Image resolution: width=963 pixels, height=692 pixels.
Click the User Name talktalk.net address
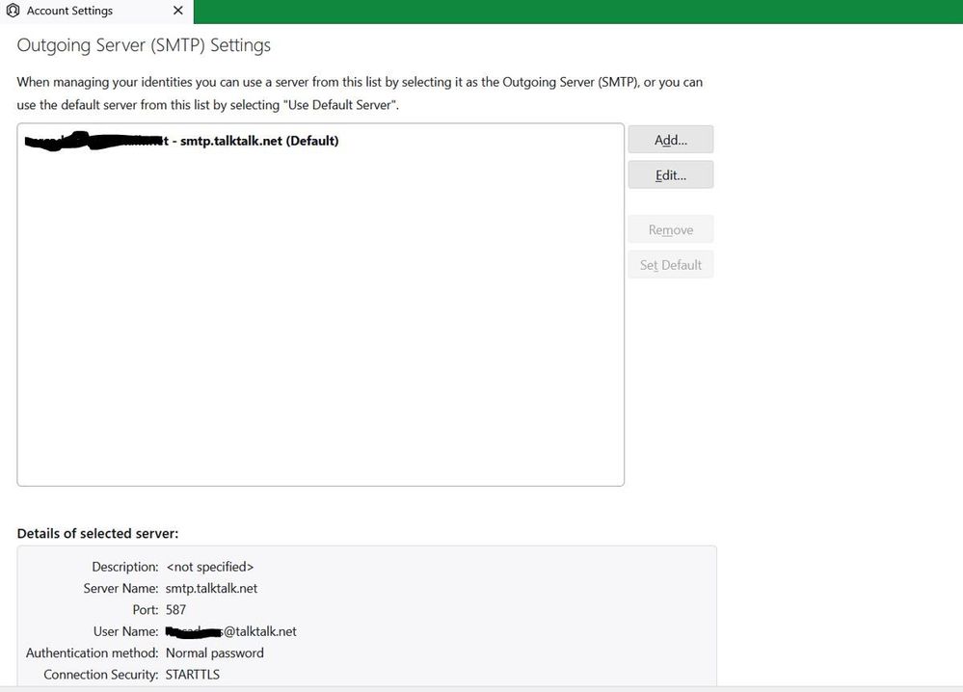pyautogui.click(x=233, y=631)
